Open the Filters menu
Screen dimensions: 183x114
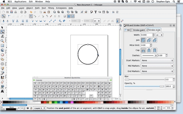click(x=51, y=8)
